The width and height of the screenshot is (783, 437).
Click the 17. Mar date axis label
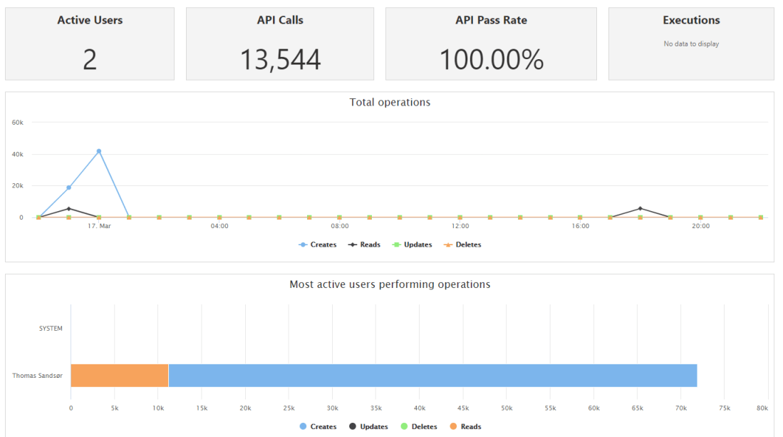tap(99, 226)
